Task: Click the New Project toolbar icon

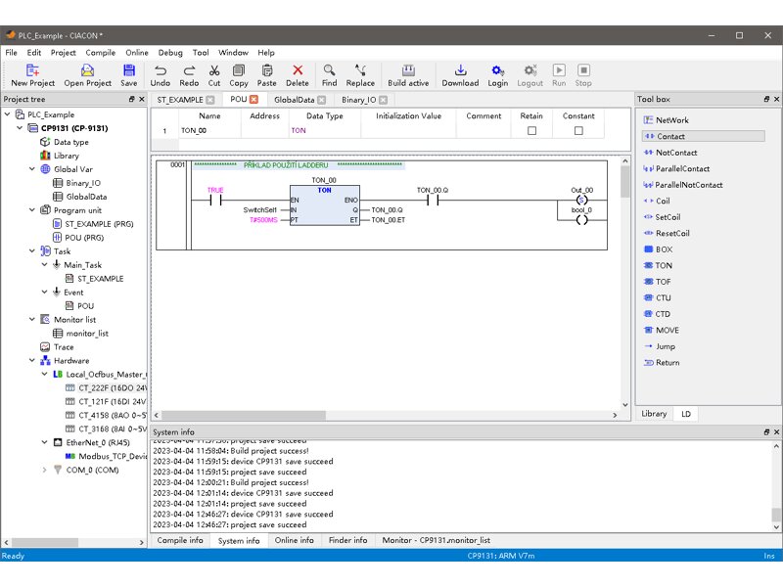Action: (x=32, y=70)
